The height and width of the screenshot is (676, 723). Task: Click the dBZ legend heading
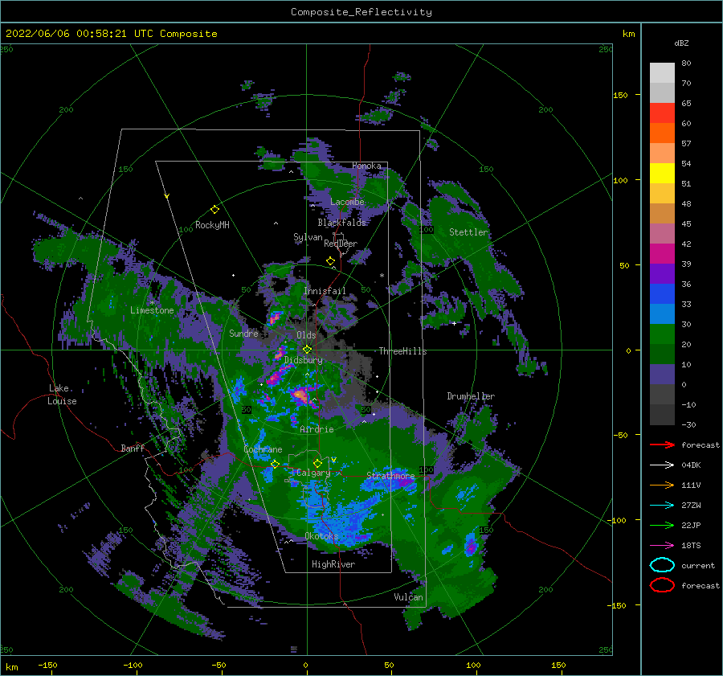pos(681,43)
